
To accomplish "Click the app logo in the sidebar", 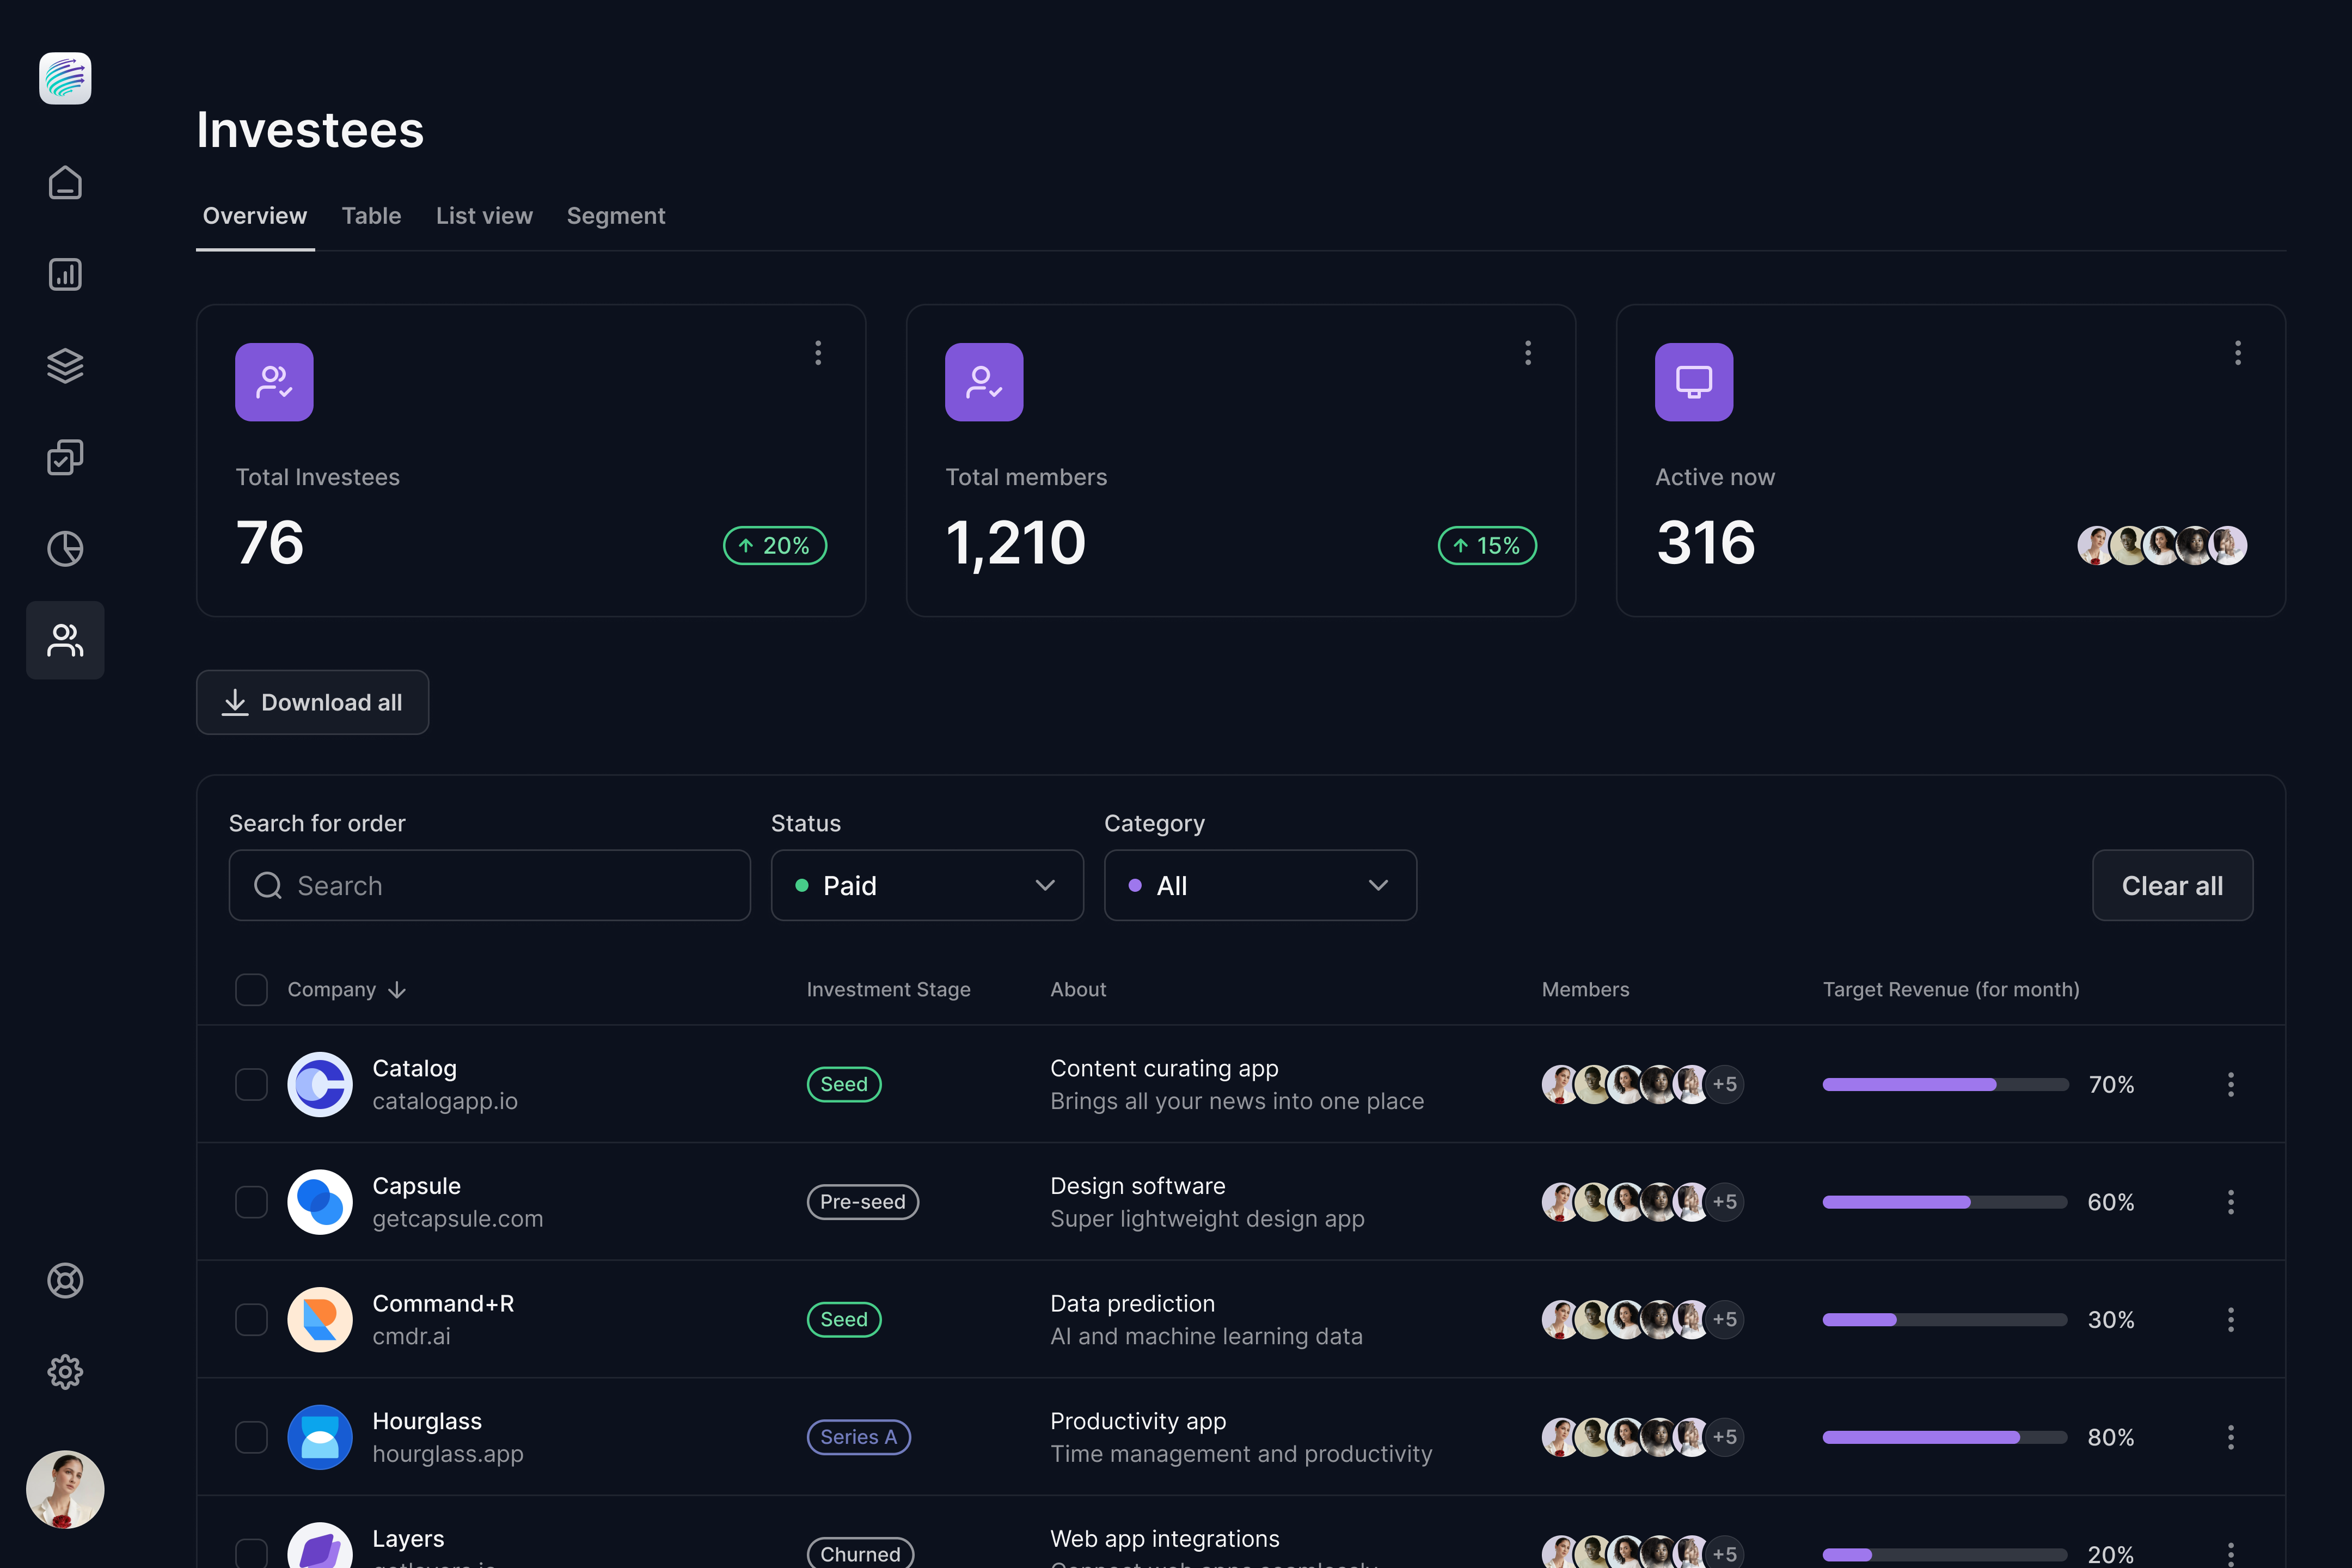I will (65, 78).
